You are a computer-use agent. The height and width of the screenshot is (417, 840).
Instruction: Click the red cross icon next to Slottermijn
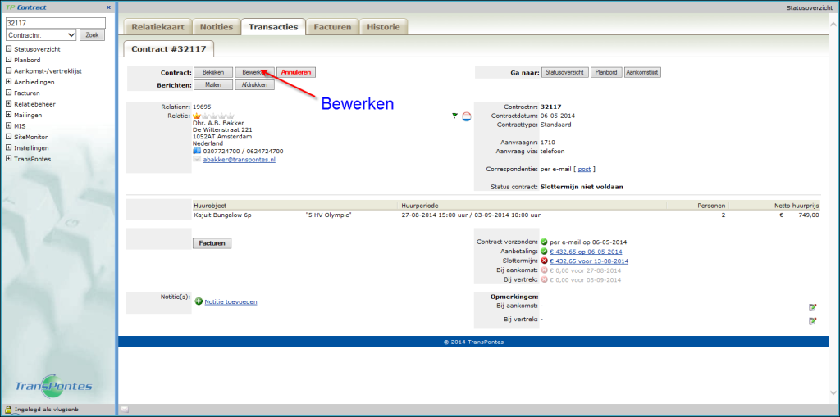pos(544,261)
